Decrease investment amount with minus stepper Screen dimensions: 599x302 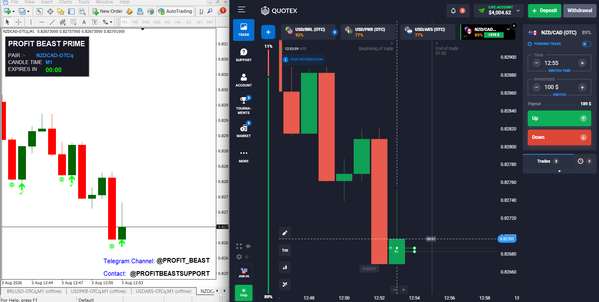click(x=537, y=87)
